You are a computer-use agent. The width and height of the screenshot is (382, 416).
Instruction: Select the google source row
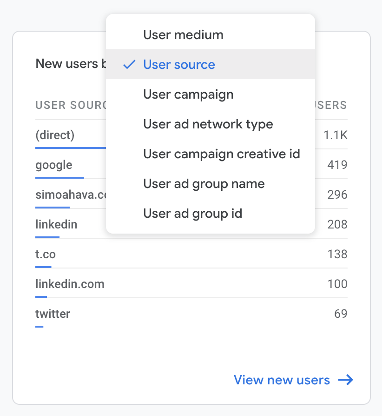tap(54, 165)
